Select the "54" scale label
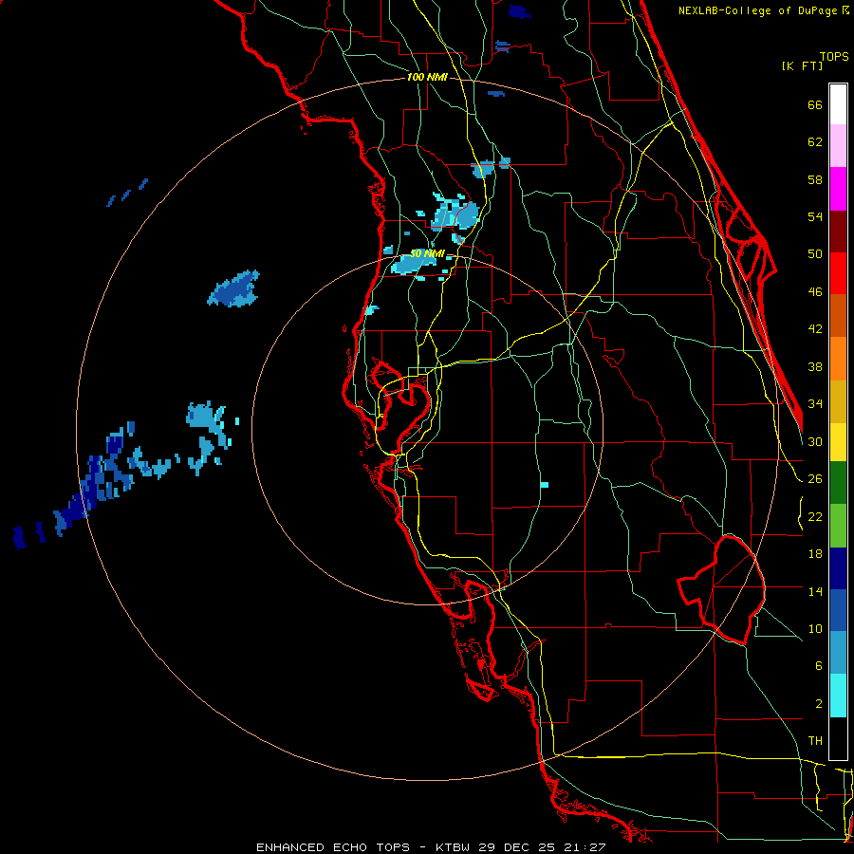Image resolution: width=854 pixels, height=854 pixels. tap(815, 216)
